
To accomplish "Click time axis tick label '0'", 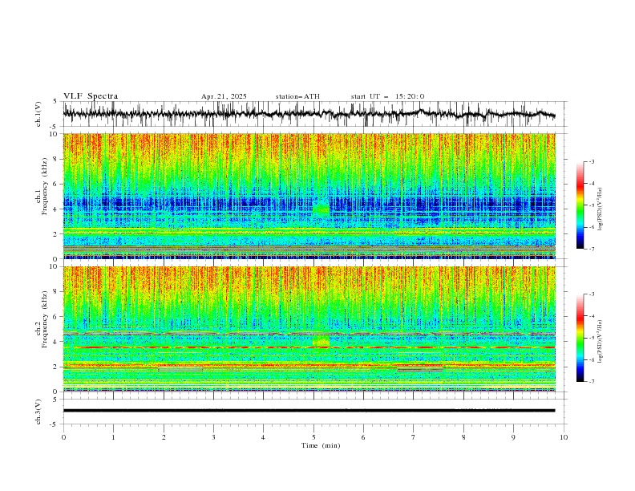I will pos(63,437).
